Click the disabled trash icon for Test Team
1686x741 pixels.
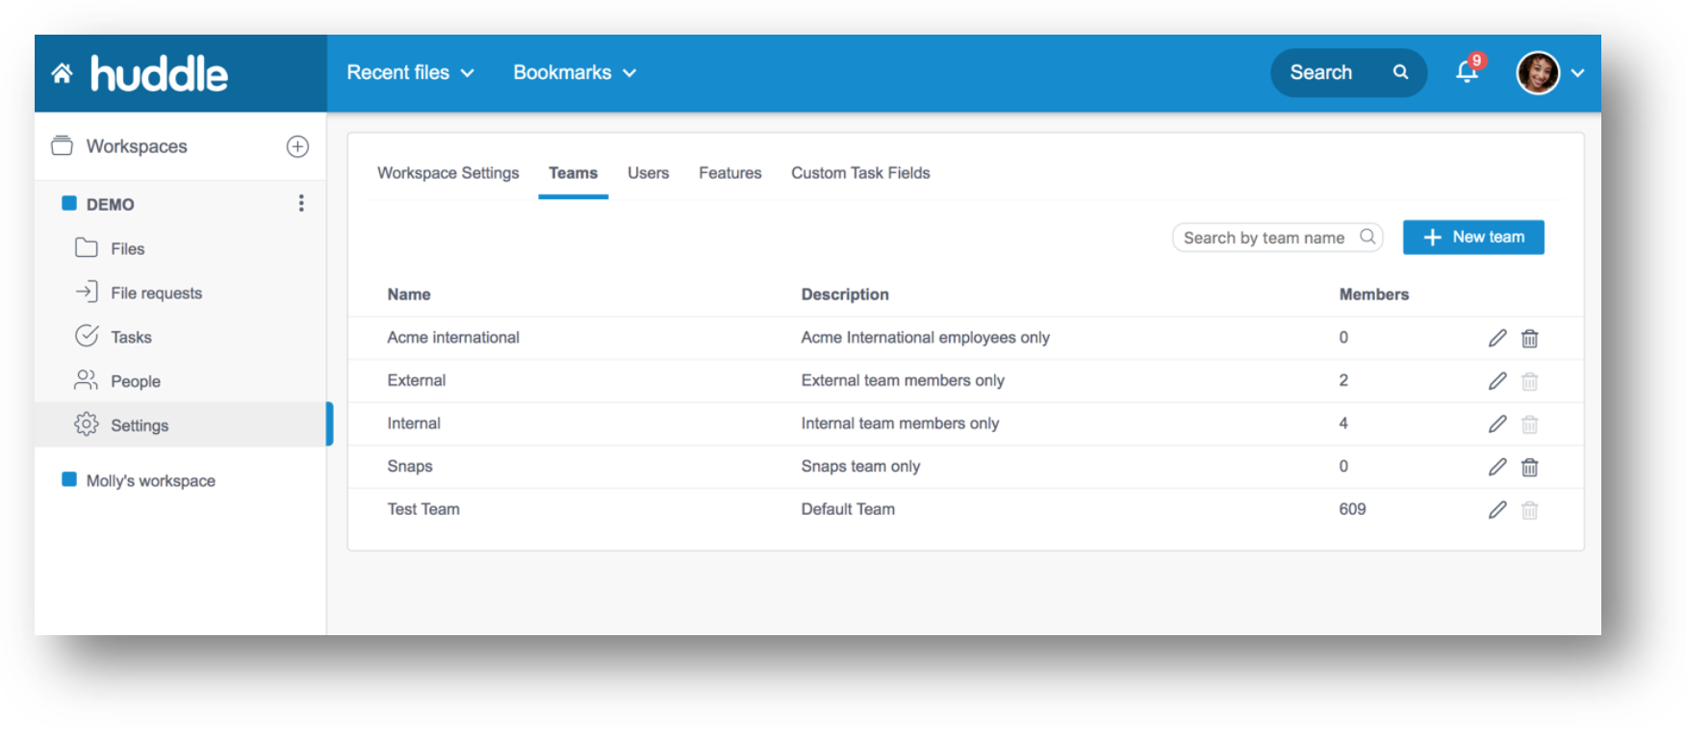coord(1529,510)
